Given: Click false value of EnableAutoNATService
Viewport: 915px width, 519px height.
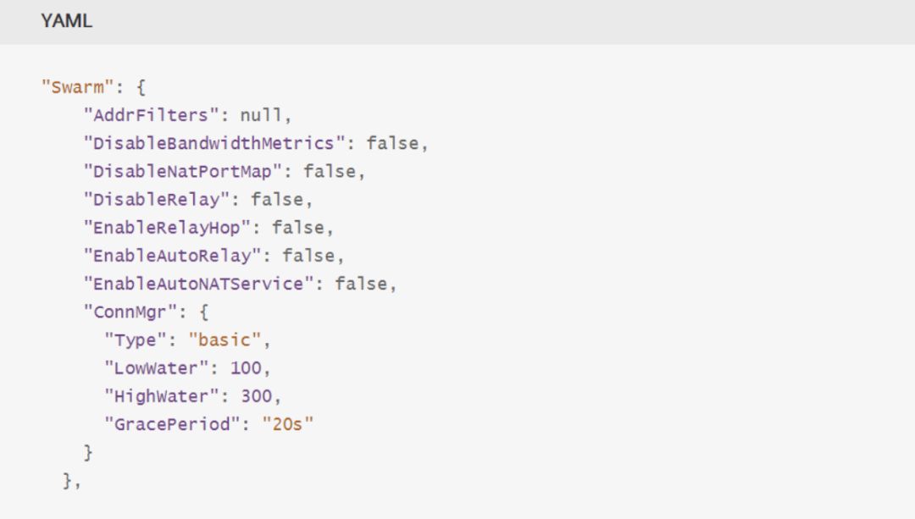Looking at the screenshot, I should pyautogui.click(x=361, y=284).
